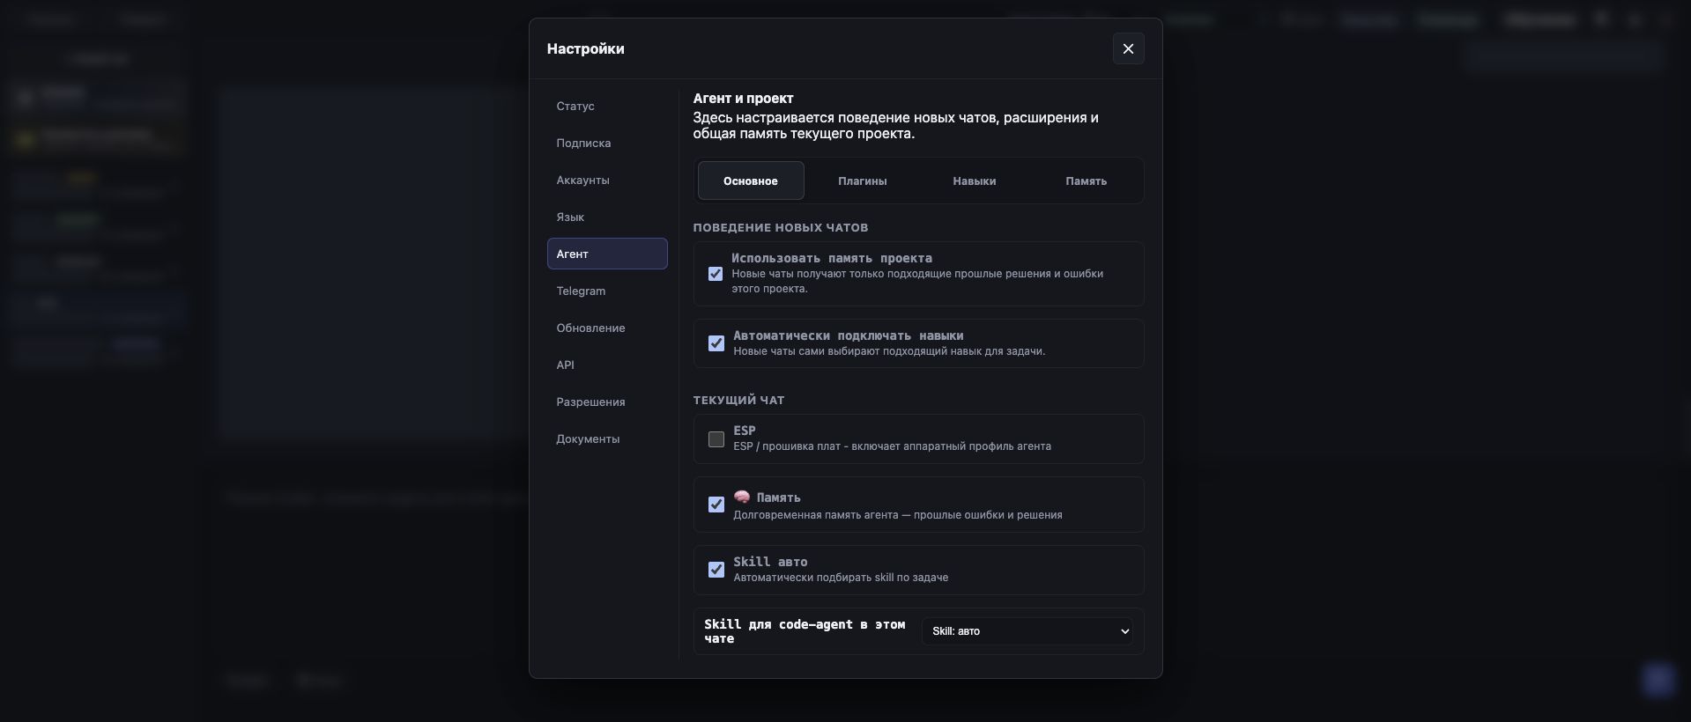Image resolution: width=1691 pixels, height=722 pixels.
Task: Disable the Память checkbox under Текущий чат
Action: [716, 505]
